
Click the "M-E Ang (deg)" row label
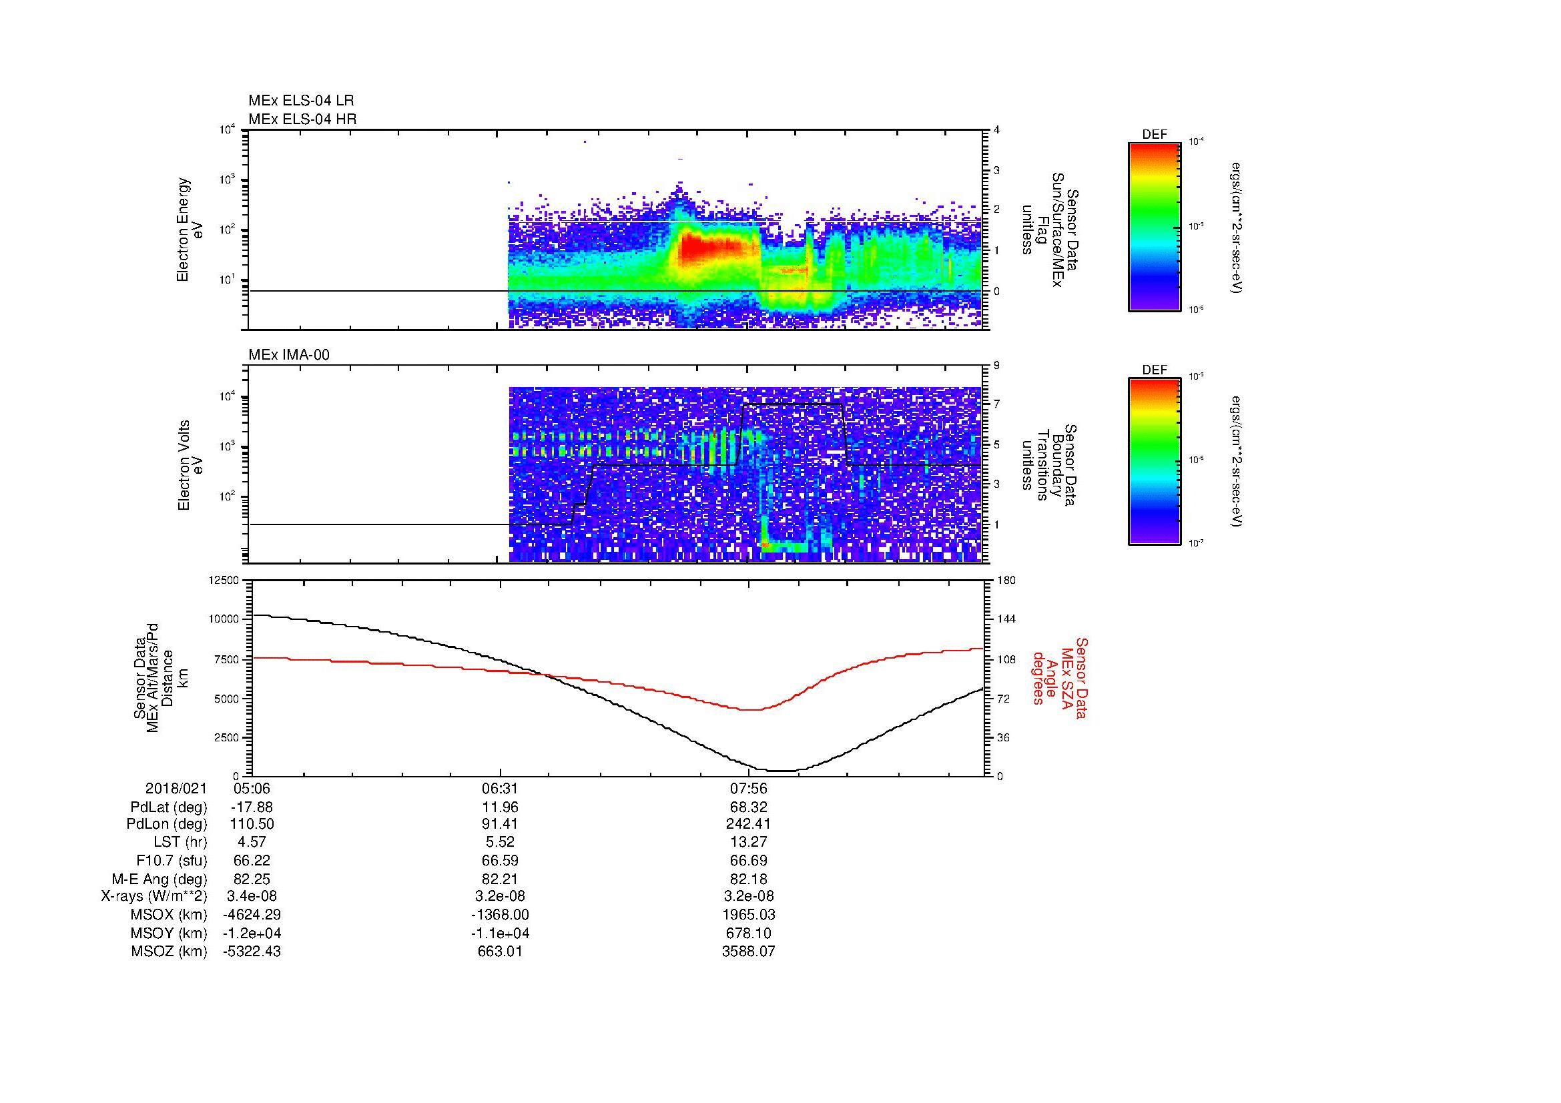tap(159, 879)
